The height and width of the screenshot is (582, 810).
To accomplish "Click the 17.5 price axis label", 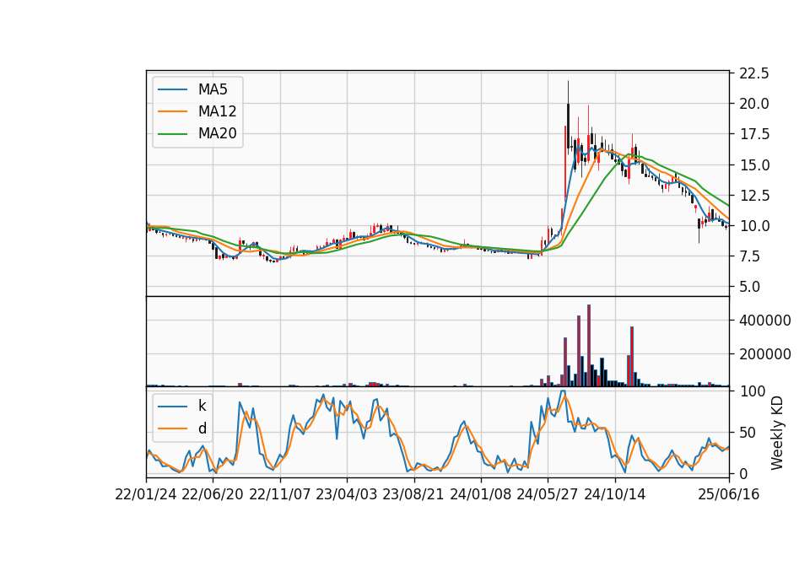I will pos(753,134).
